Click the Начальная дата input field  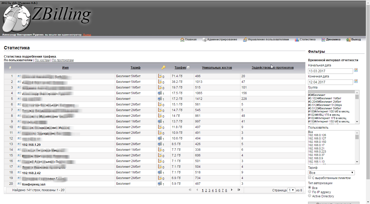[330, 71]
